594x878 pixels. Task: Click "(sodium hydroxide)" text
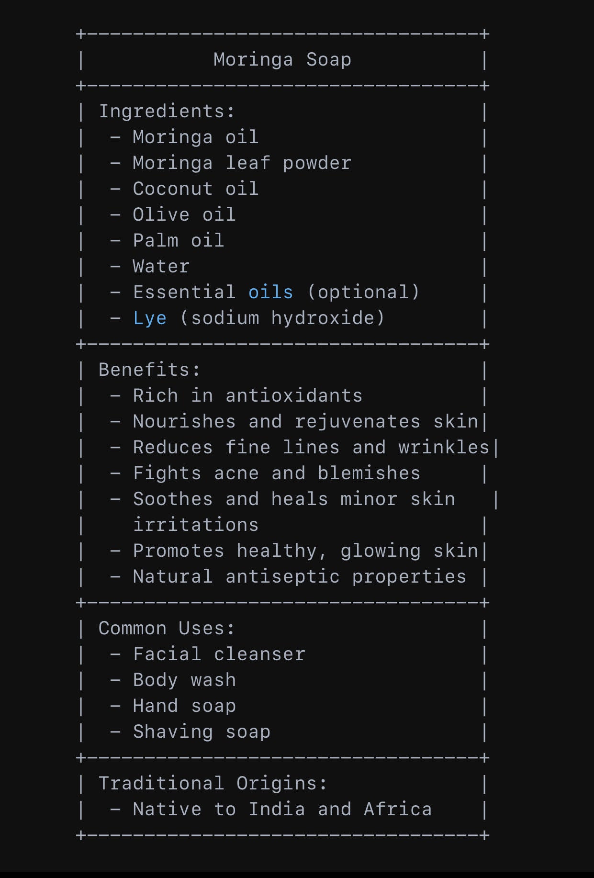[282, 318]
